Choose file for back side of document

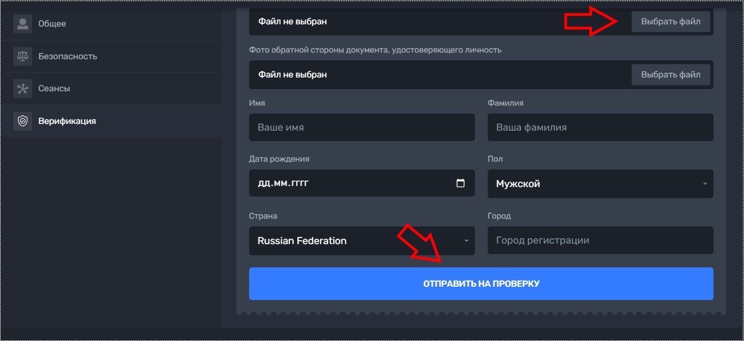670,75
